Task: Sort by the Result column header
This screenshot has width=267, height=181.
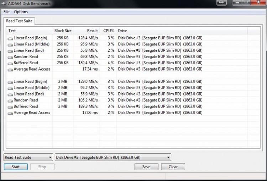Action: pyautogui.click(x=87, y=31)
